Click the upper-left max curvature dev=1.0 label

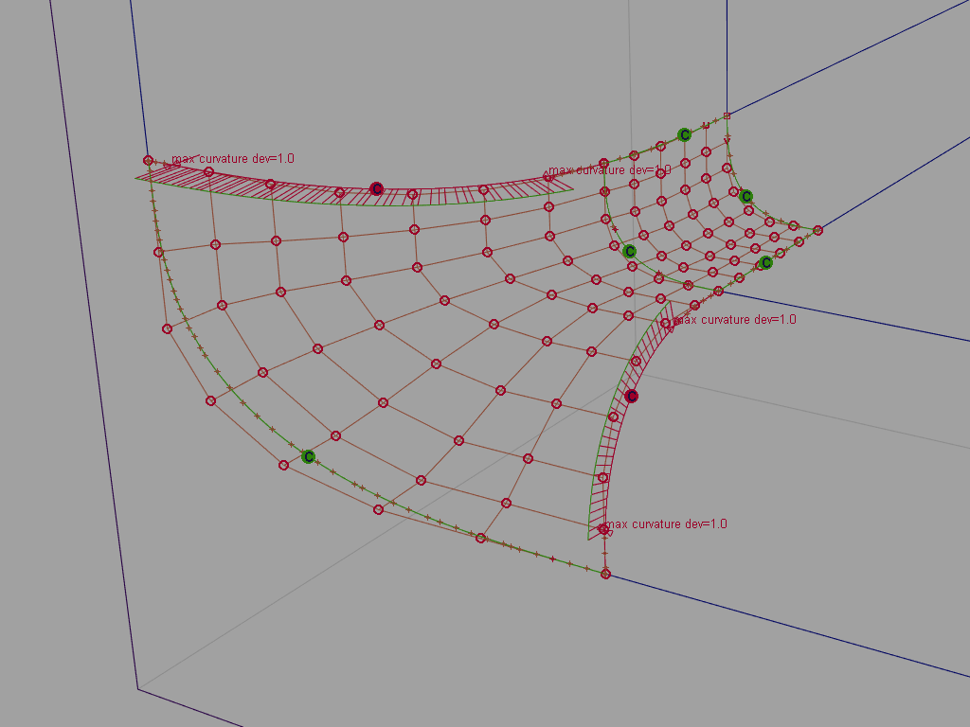[235, 159]
